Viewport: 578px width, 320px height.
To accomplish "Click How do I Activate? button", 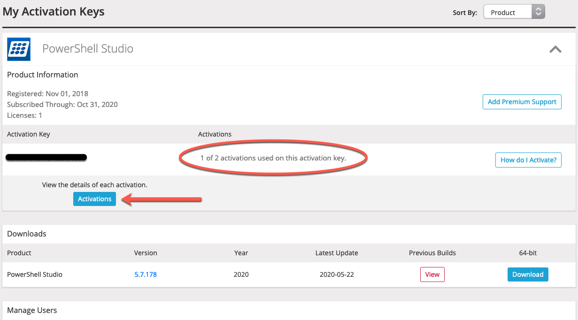I will pos(528,160).
